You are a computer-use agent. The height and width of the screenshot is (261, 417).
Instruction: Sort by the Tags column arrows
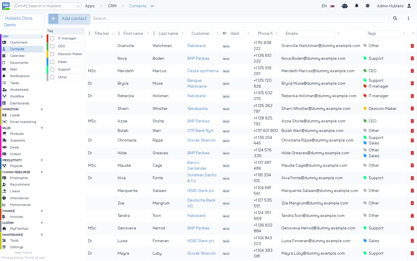pyautogui.click(x=404, y=34)
